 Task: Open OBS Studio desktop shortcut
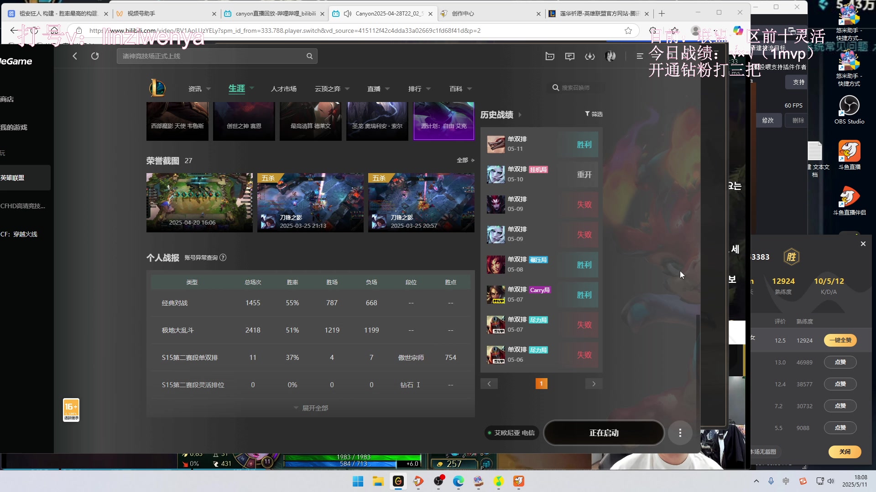click(x=849, y=110)
